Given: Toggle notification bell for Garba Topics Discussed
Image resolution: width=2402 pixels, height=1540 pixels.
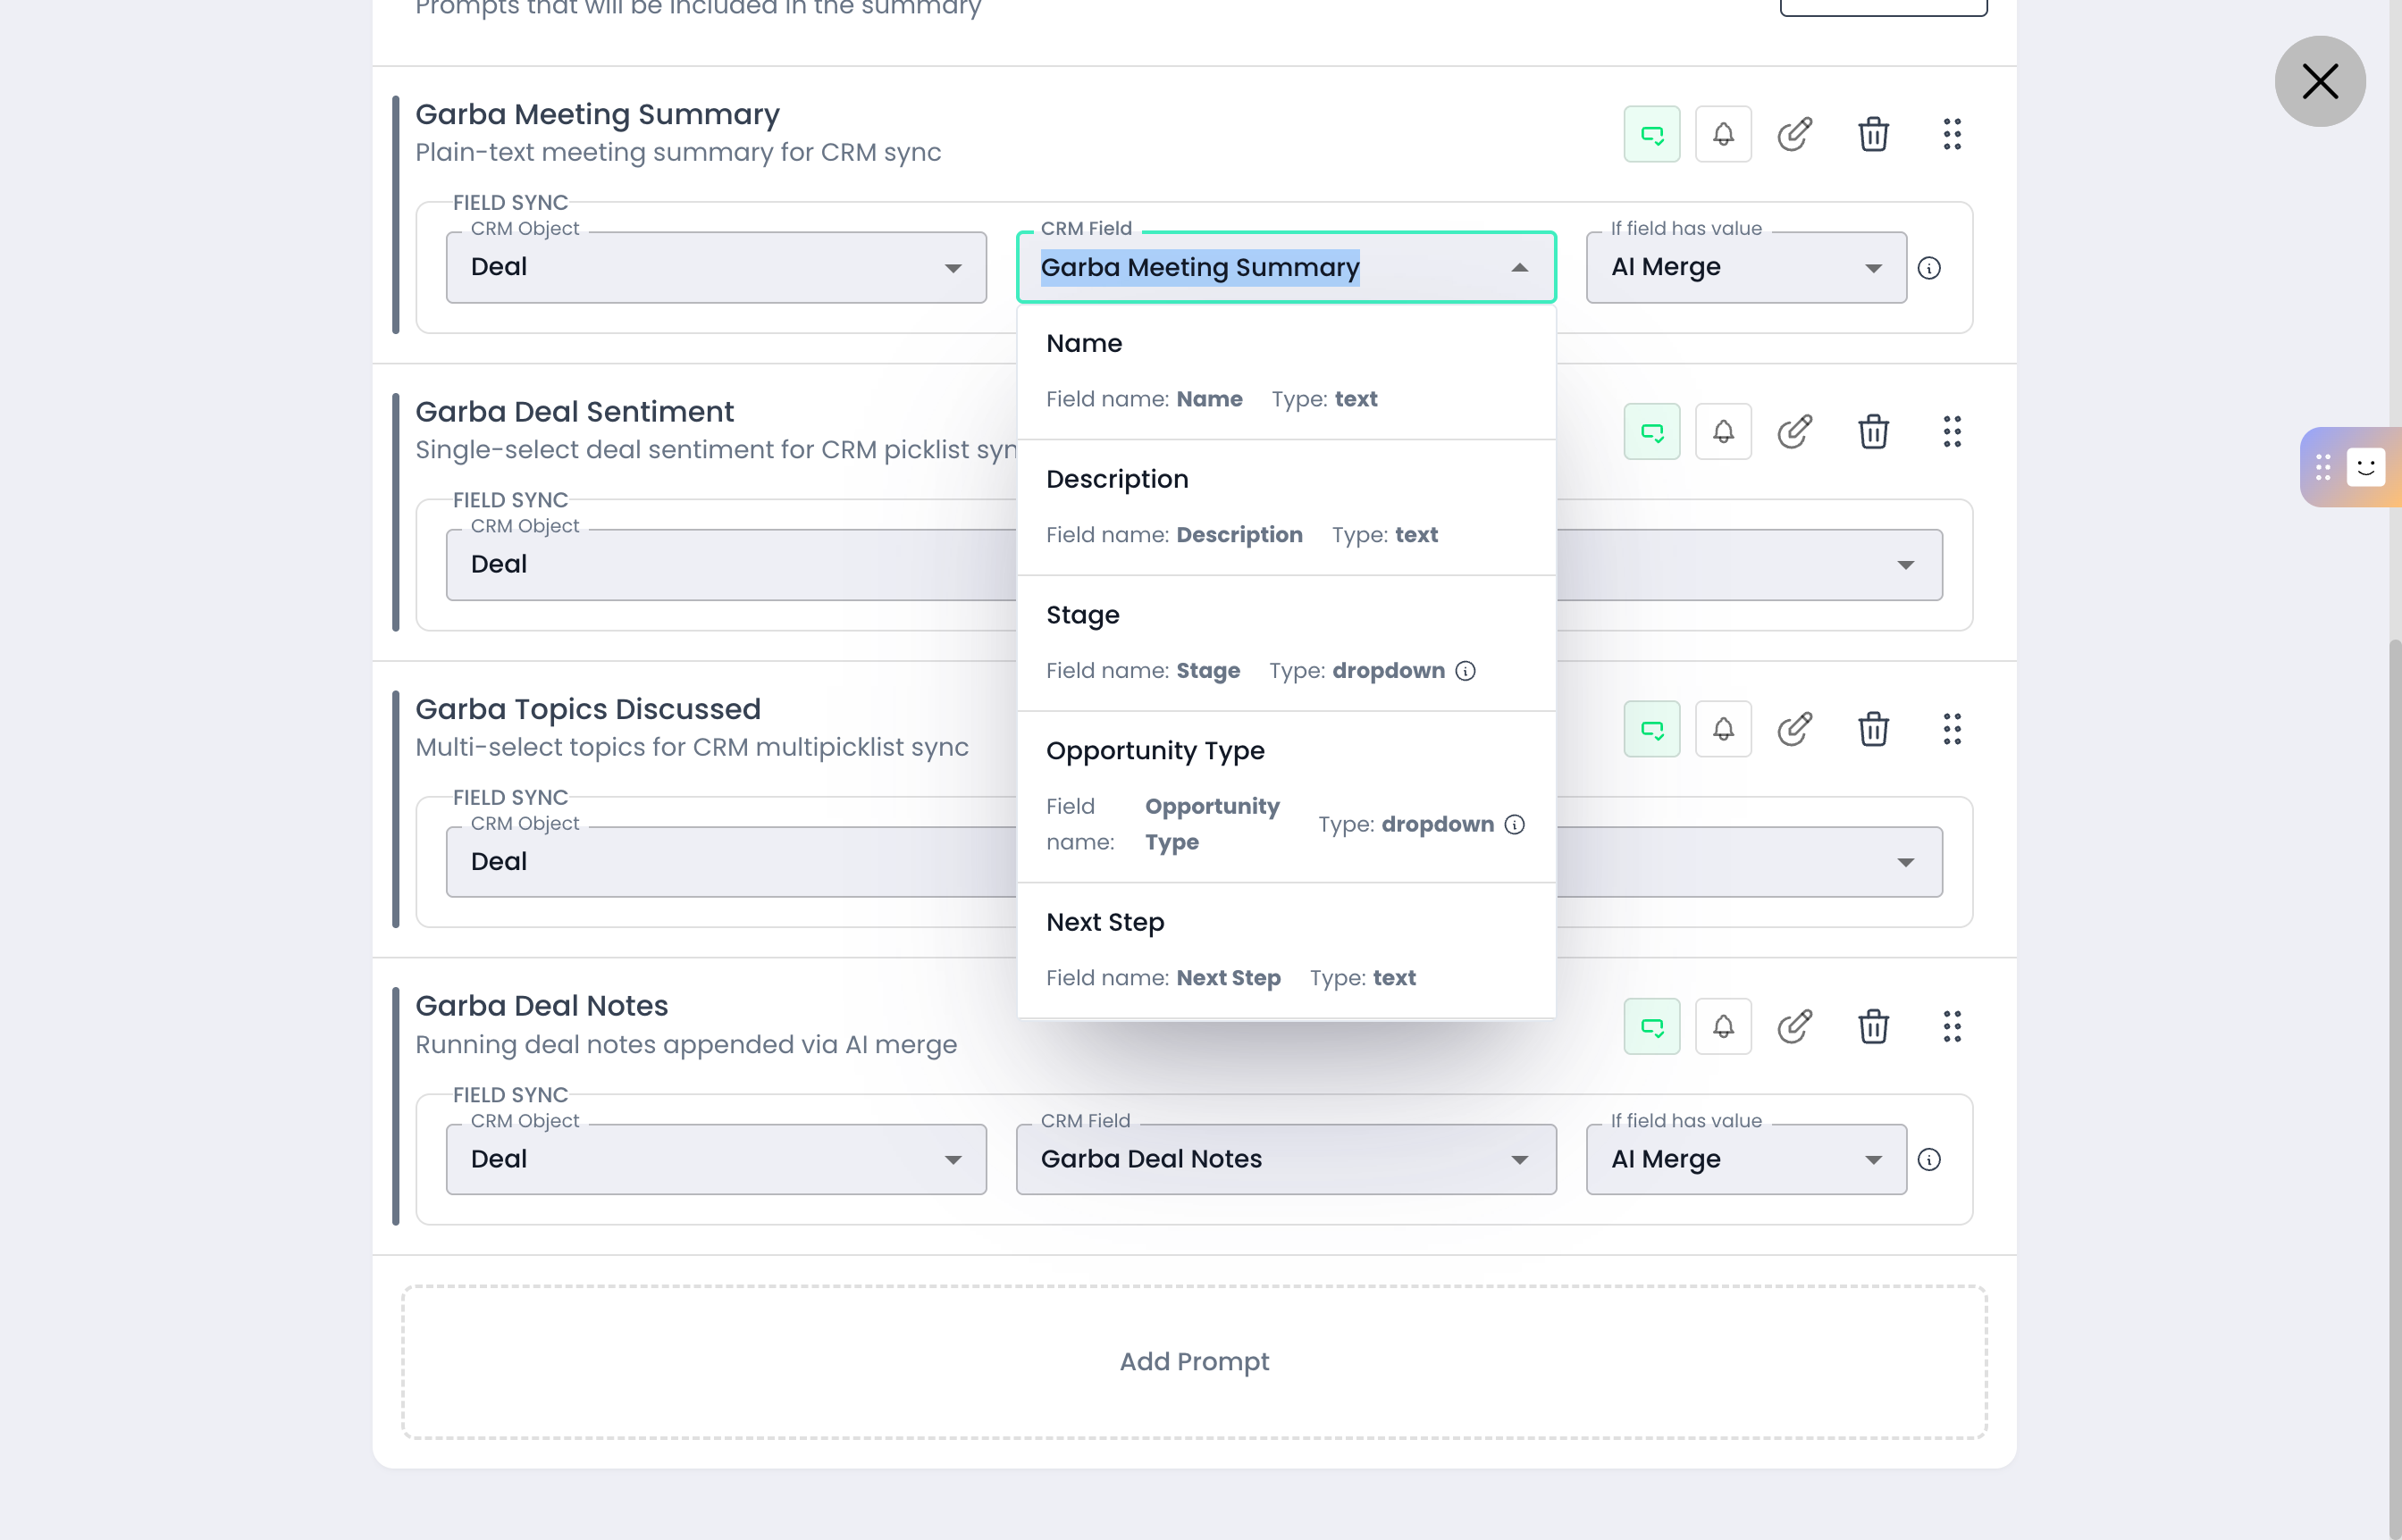Looking at the screenshot, I should [1723, 729].
